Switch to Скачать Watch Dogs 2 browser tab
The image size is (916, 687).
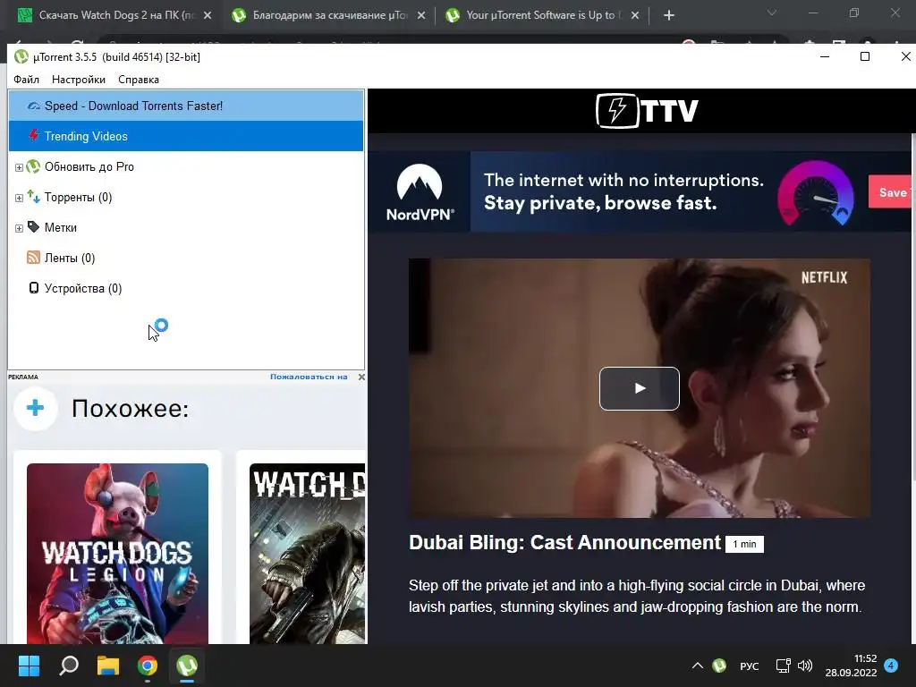[115, 15]
